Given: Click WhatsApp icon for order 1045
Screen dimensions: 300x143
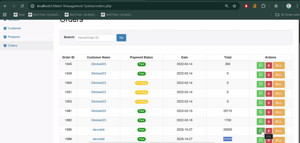Looking at the screenshot, I should (260, 65).
